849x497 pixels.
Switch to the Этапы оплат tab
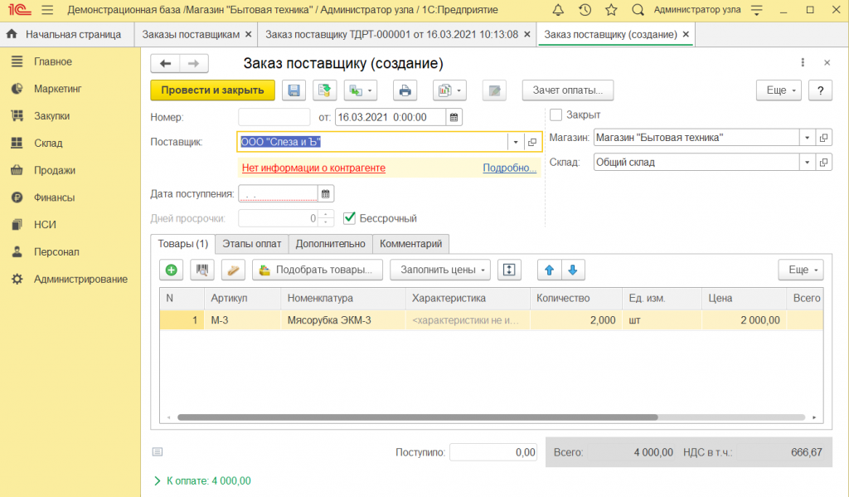(251, 244)
